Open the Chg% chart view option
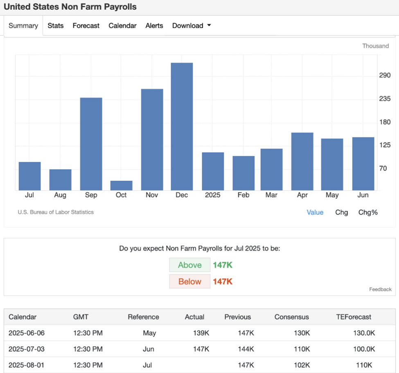Screen dimensions: 399x373 367,212
